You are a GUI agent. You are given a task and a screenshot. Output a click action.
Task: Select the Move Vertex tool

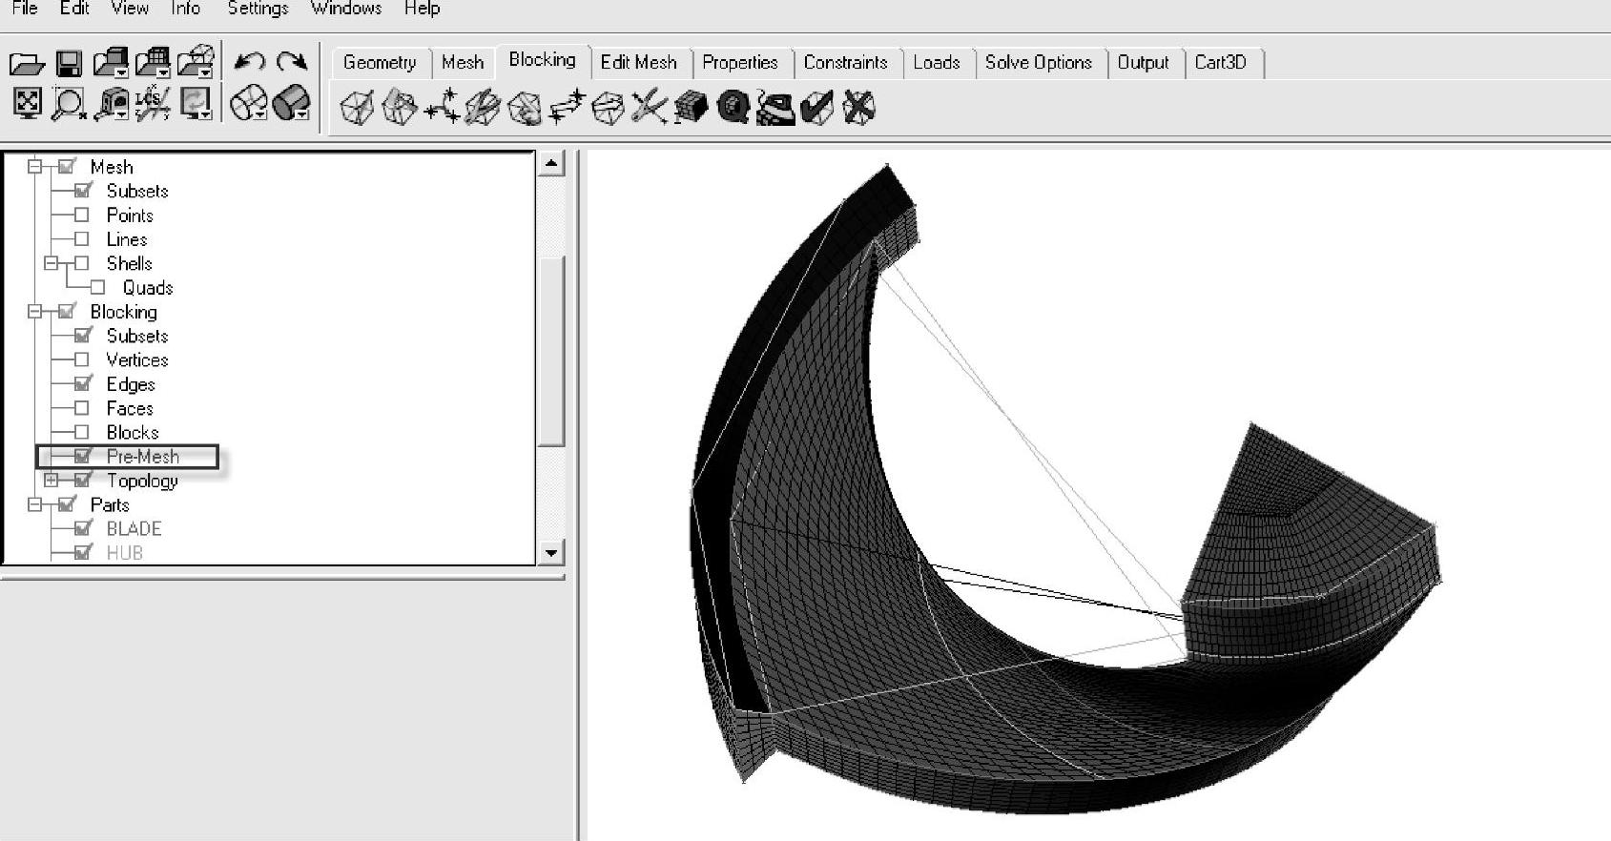pyautogui.click(x=567, y=107)
